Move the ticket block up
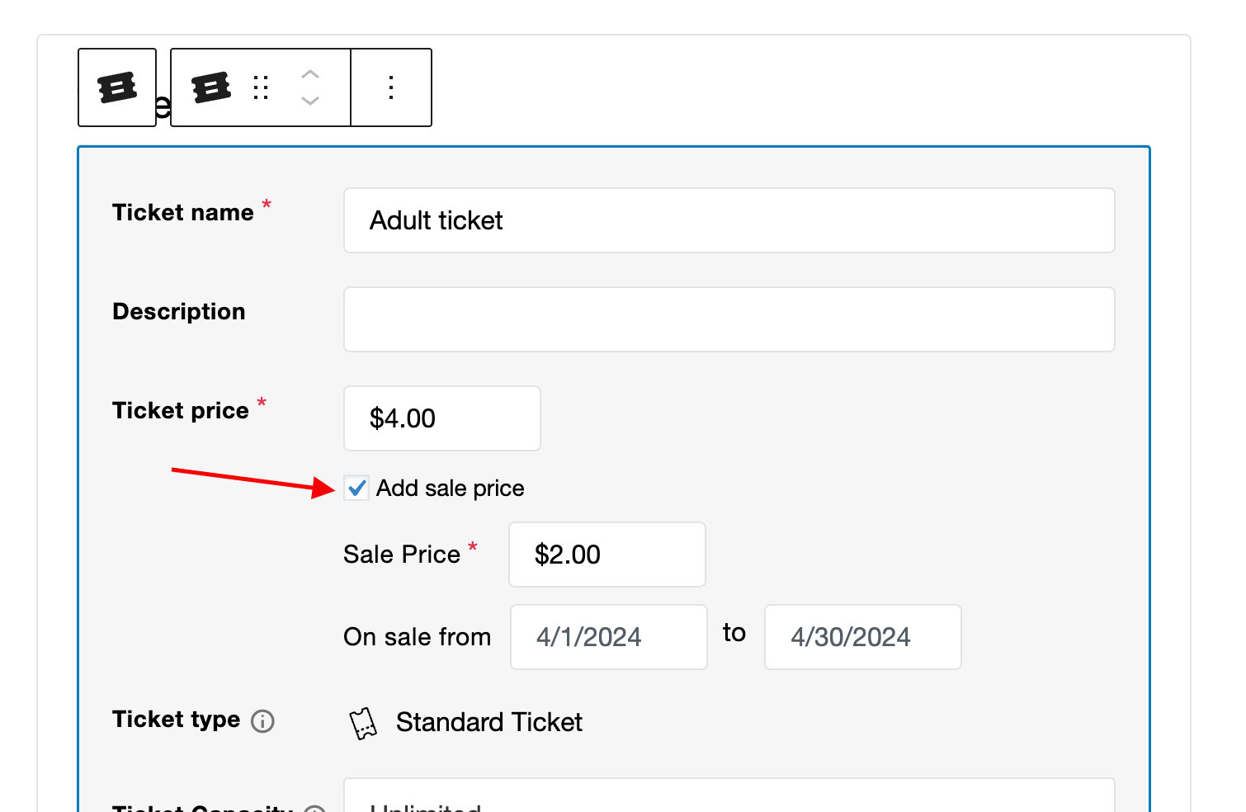Viewport: 1246px width, 812px height. point(310,75)
